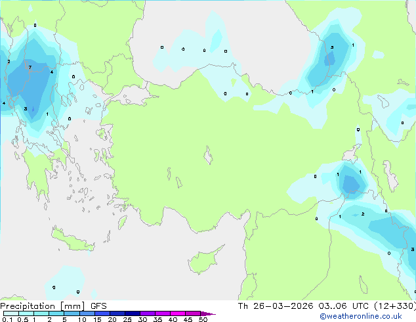Image resolution: width=416 pixels, height=322 pixels.
Task: Click the 15–20 mm legend color swatch
Action: click(x=102, y=313)
